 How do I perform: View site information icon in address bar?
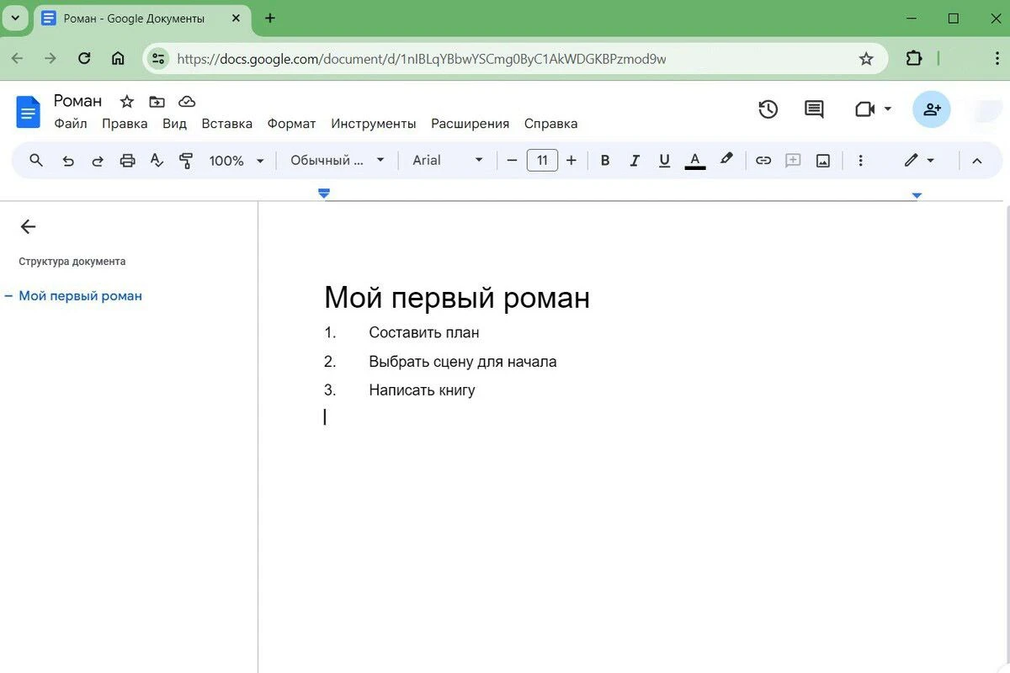point(158,59)
